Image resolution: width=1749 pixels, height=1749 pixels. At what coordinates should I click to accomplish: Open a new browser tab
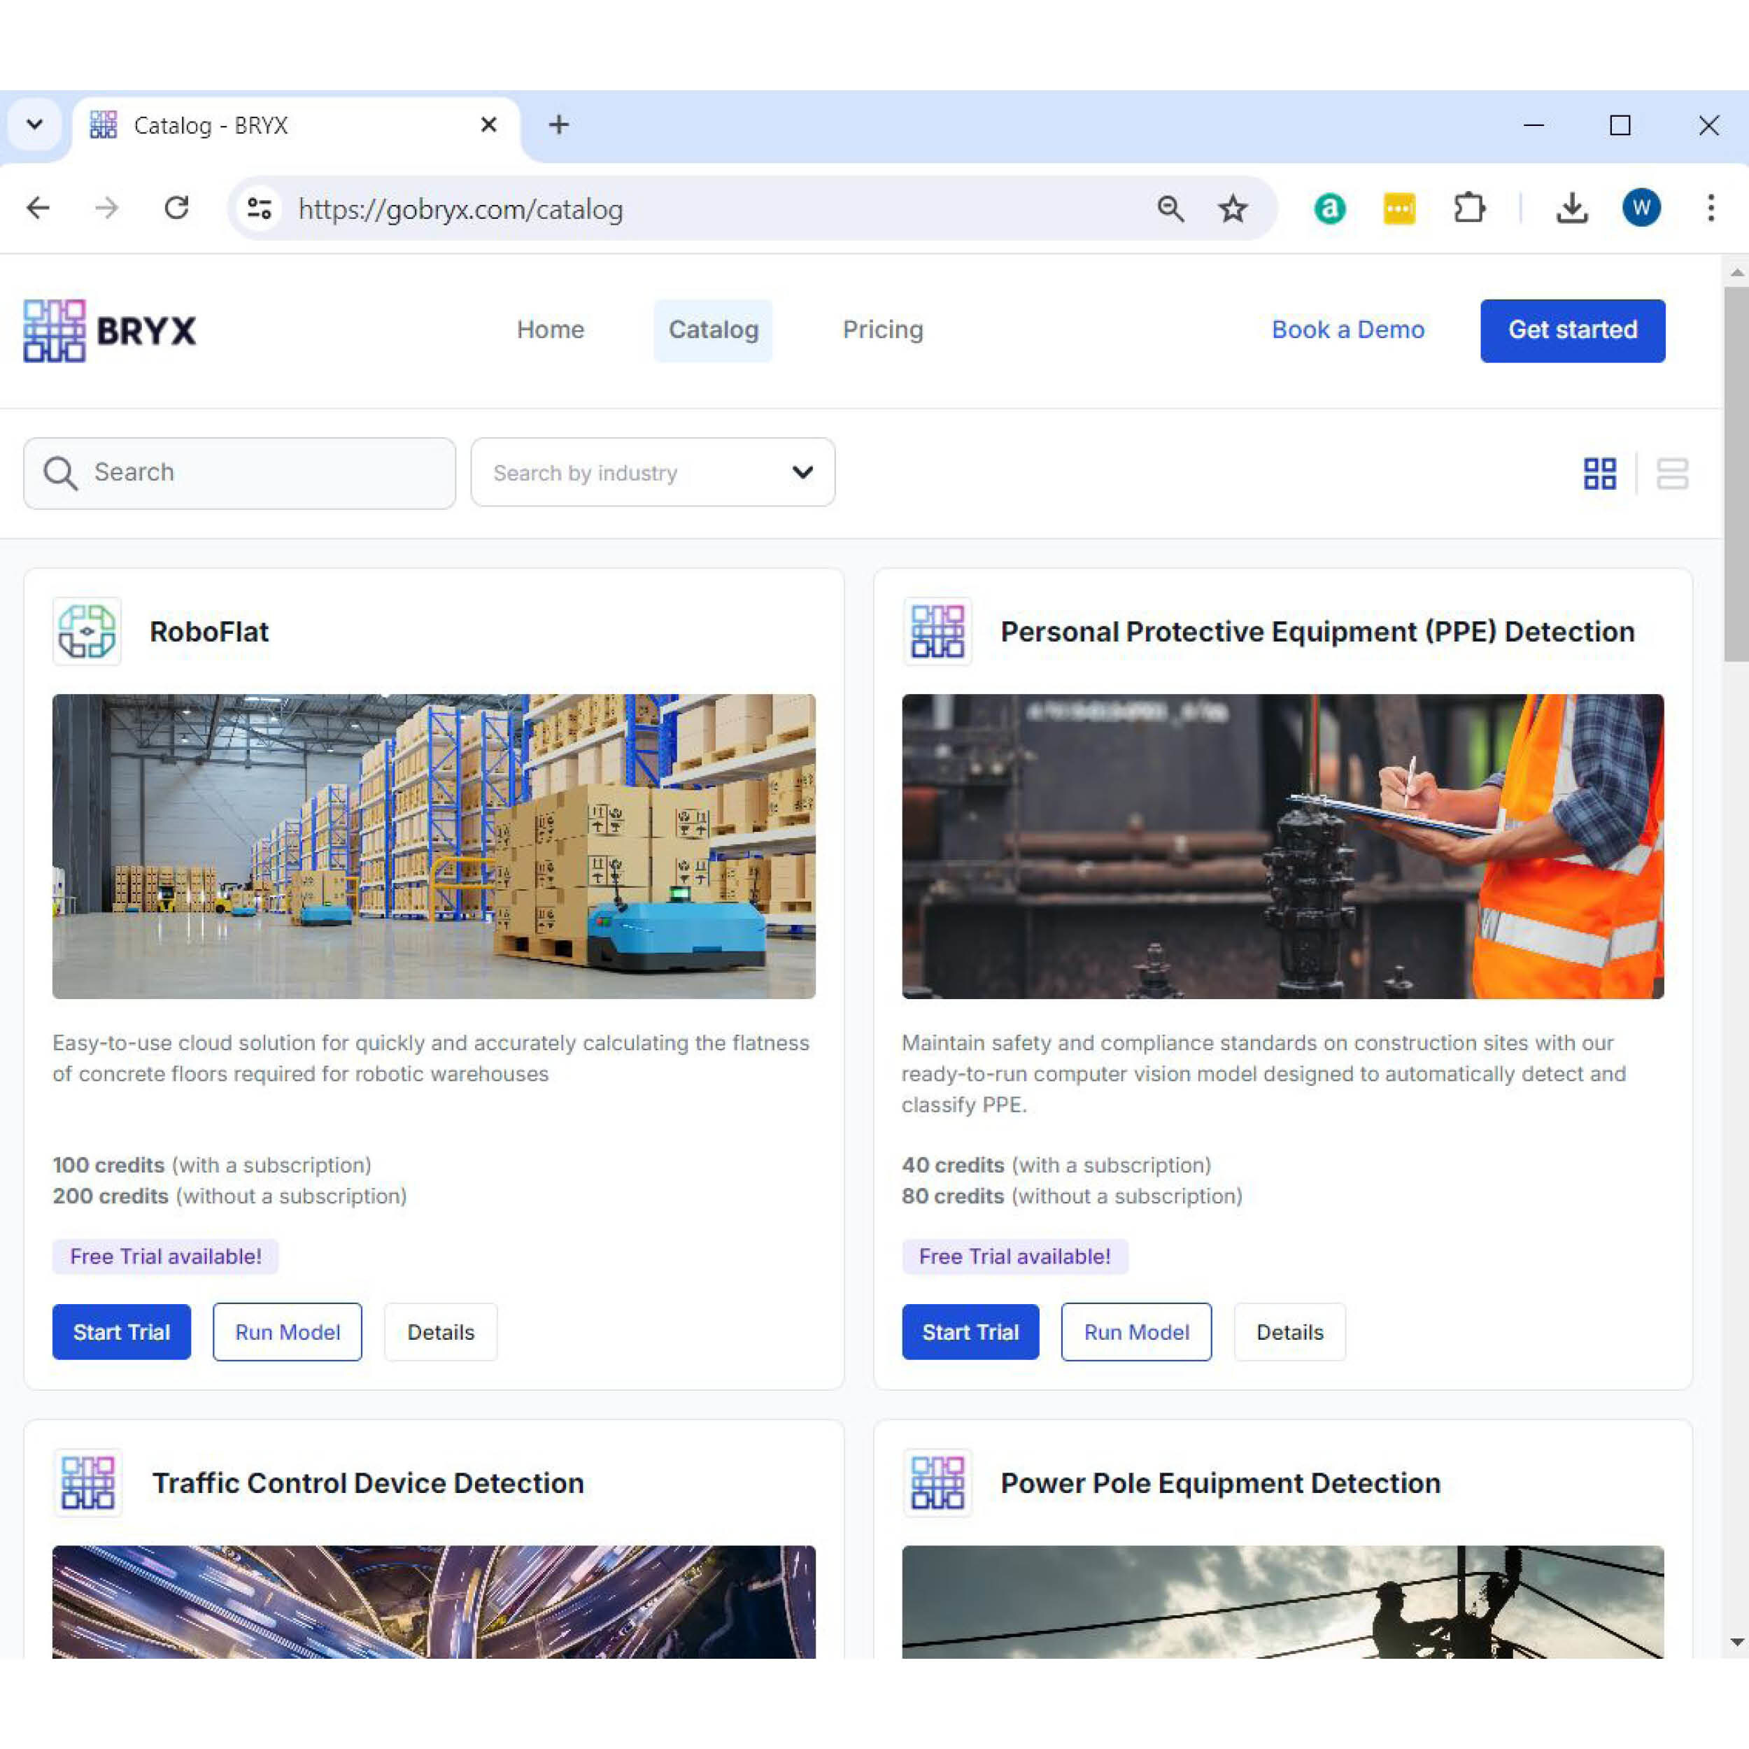[558, 124]
